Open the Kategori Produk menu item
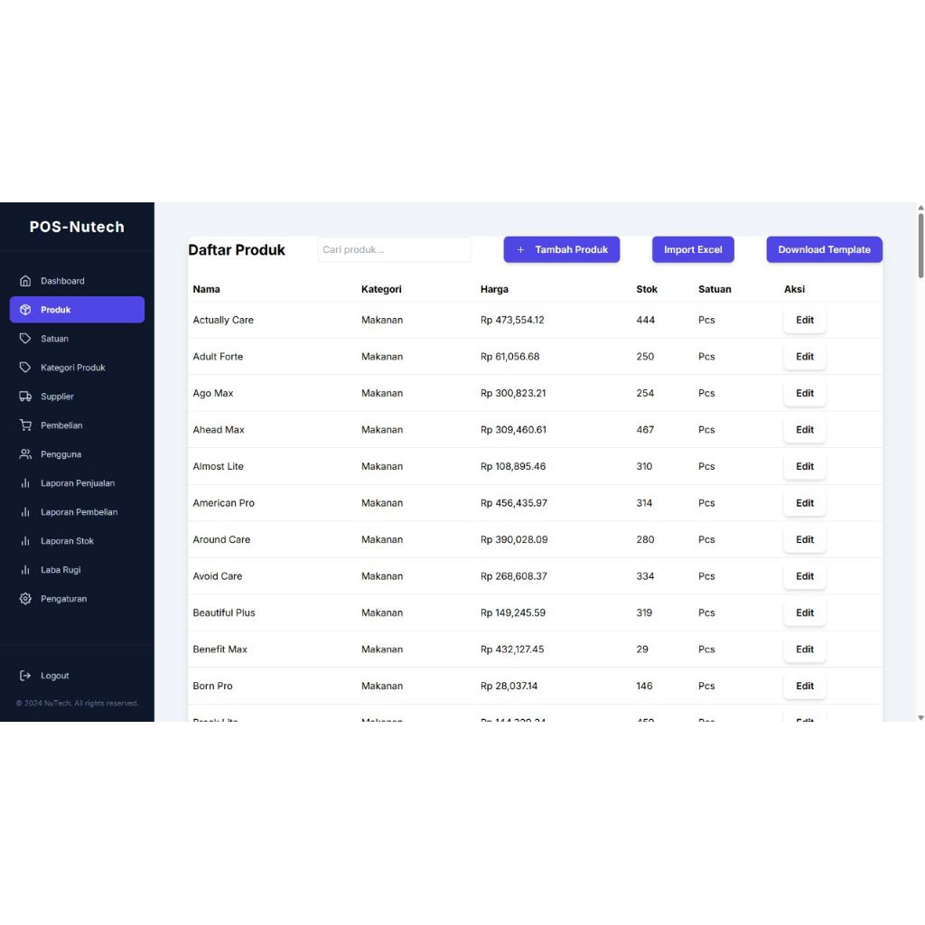925x925 pixels. coord(72,368)
